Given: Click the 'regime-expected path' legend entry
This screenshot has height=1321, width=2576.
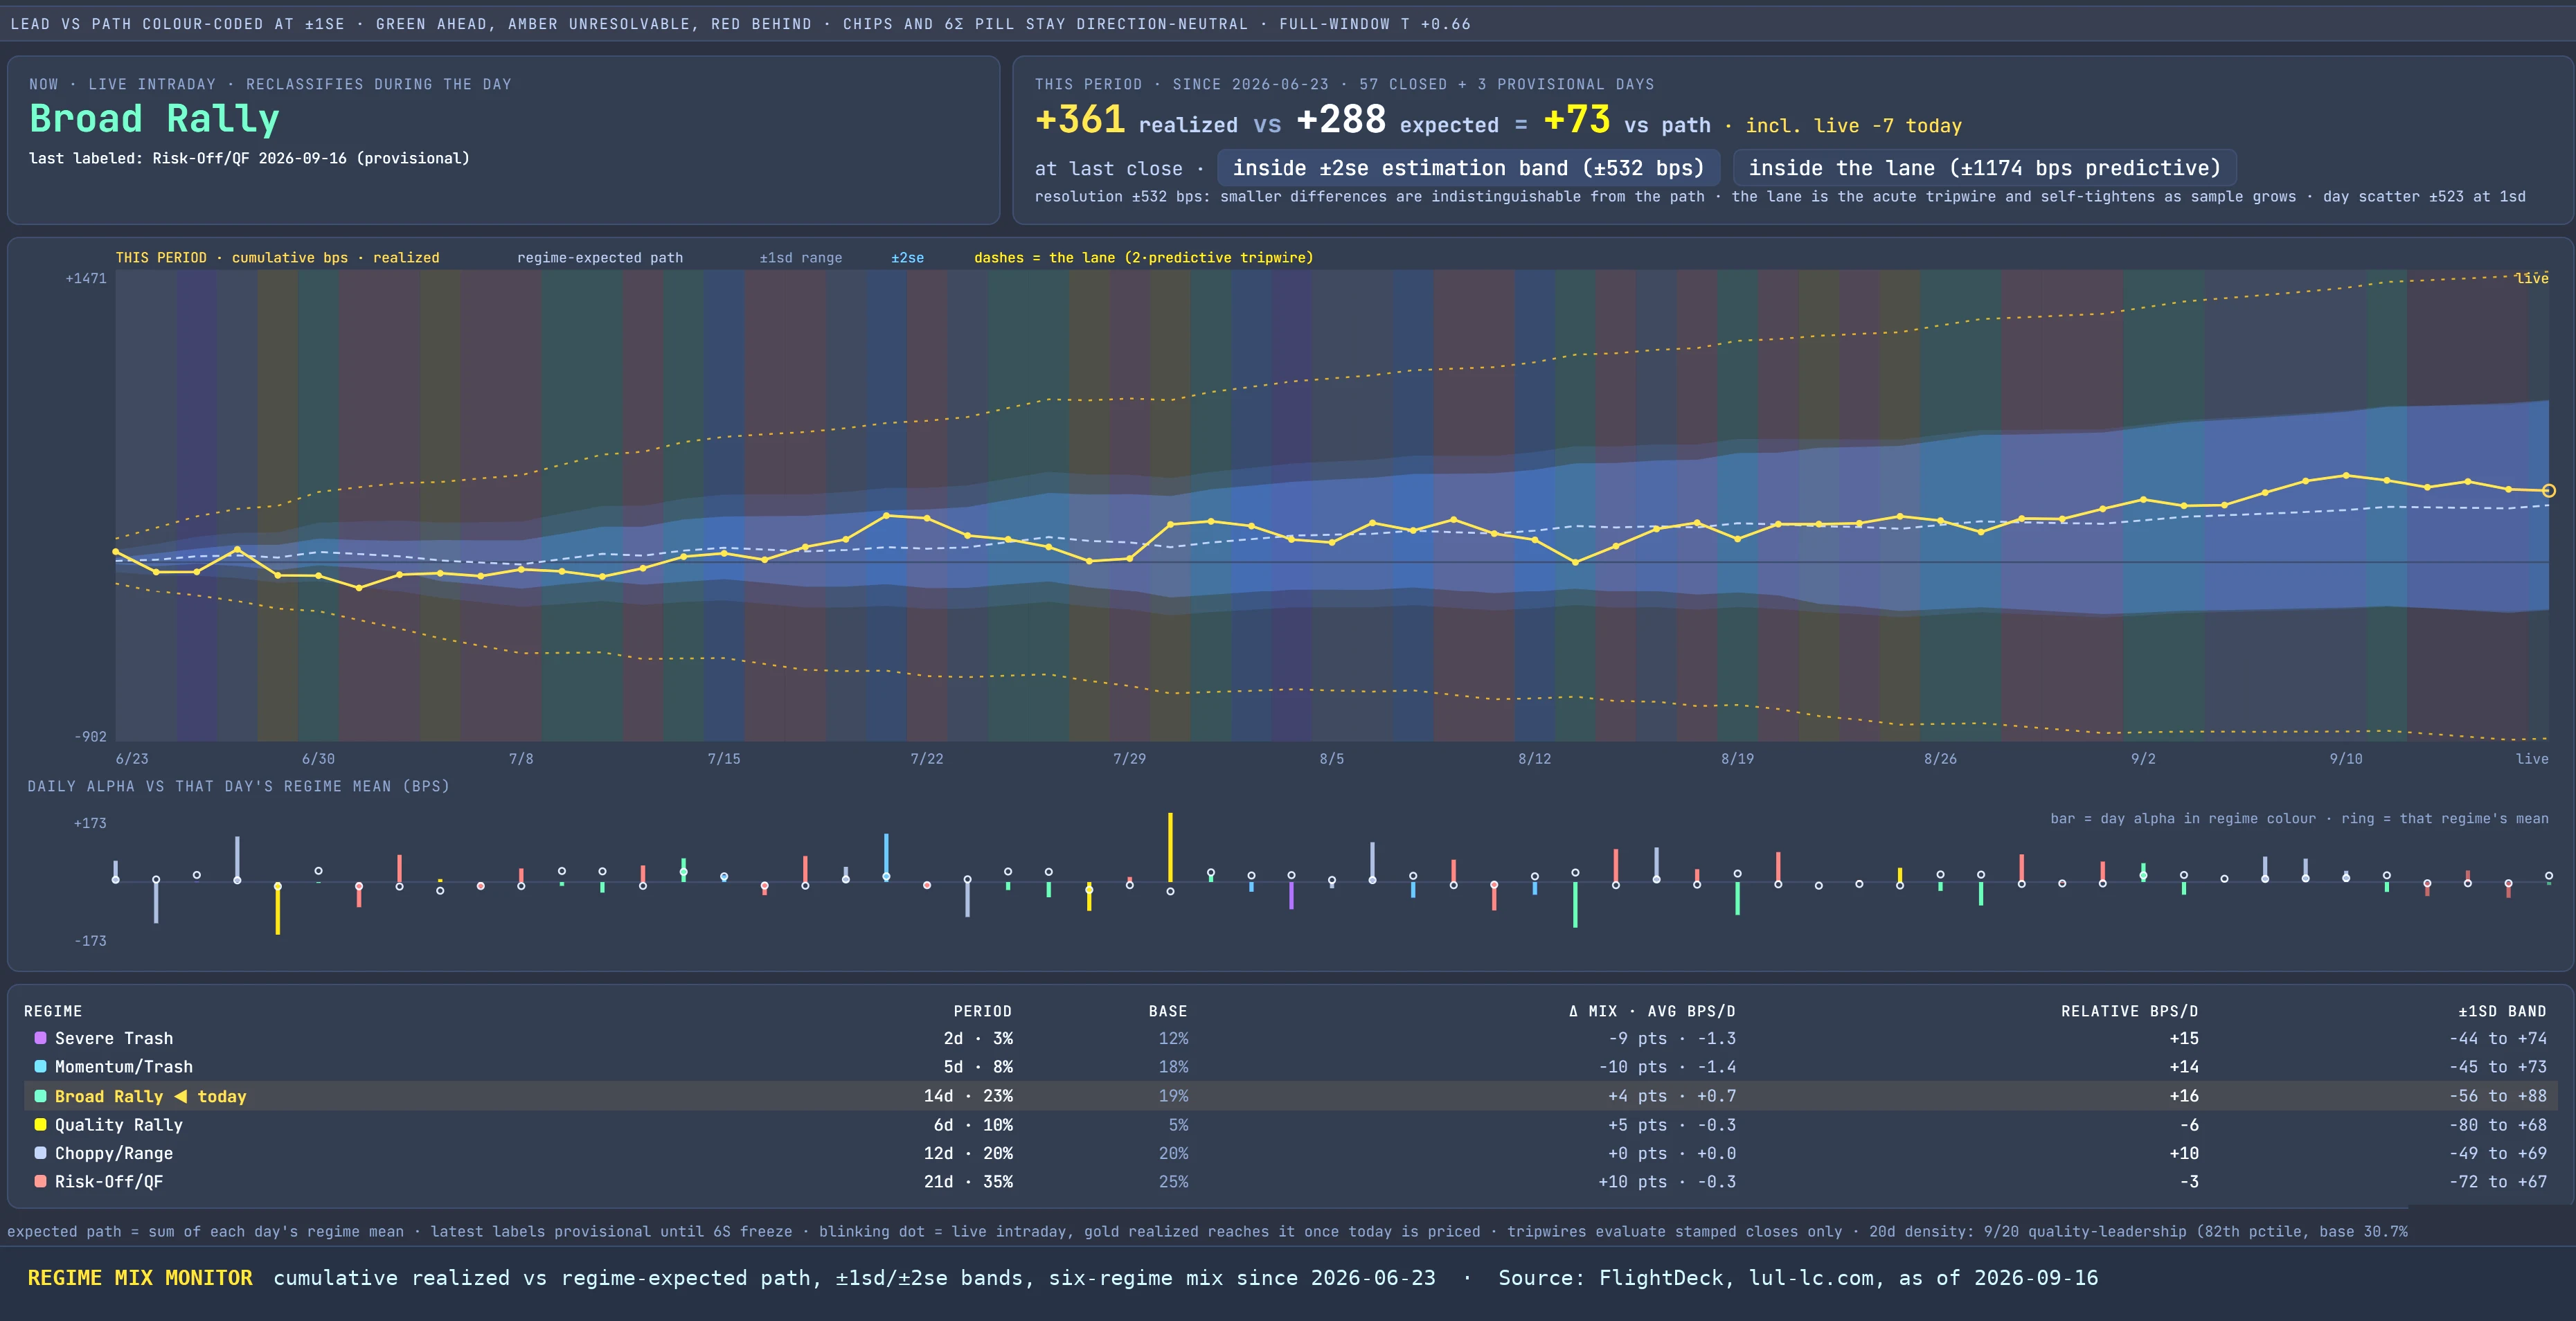Looking at the screenshot, I should [600, 258].
